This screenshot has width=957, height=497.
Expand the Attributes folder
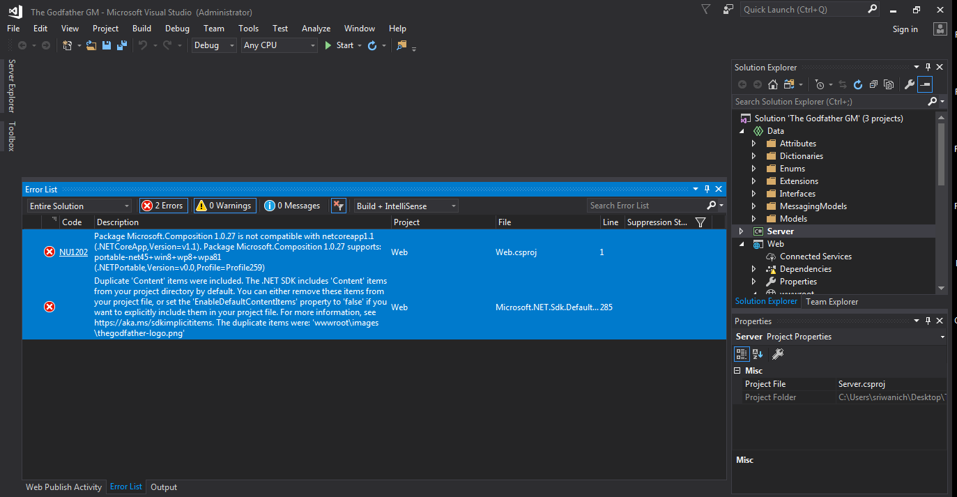pyautogui.click(x=753, y=144)
